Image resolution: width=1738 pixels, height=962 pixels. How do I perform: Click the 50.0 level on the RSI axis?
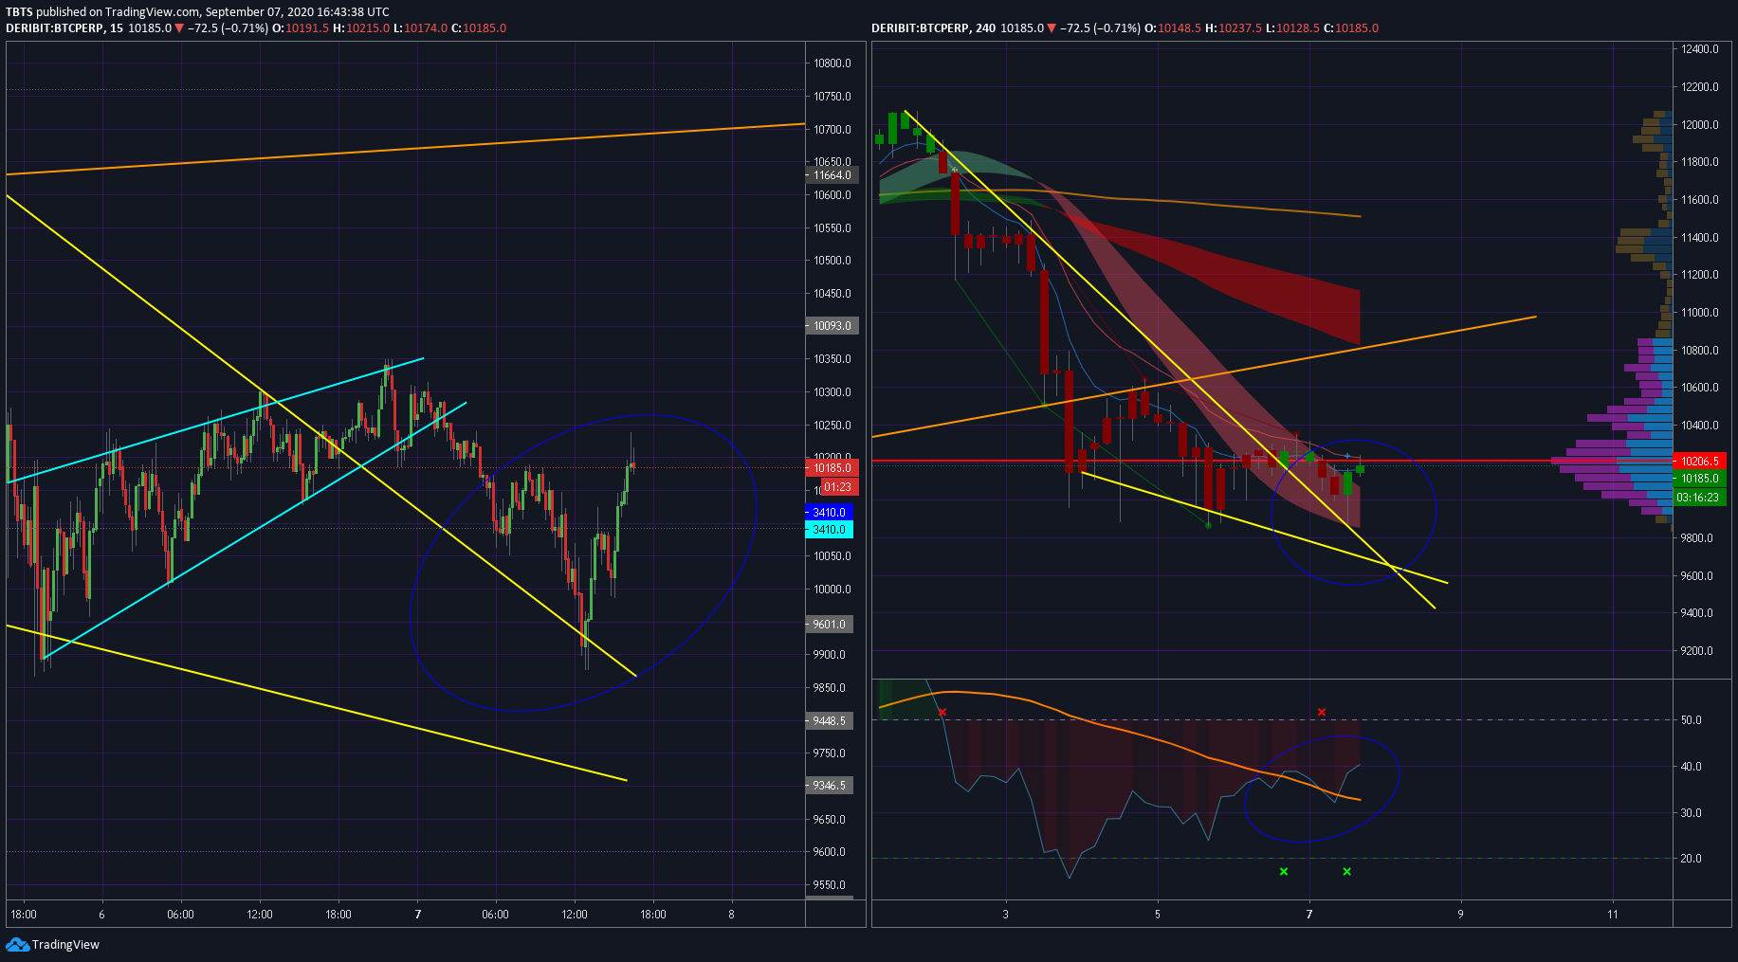pyautogui.click(x=1692, y=720)
